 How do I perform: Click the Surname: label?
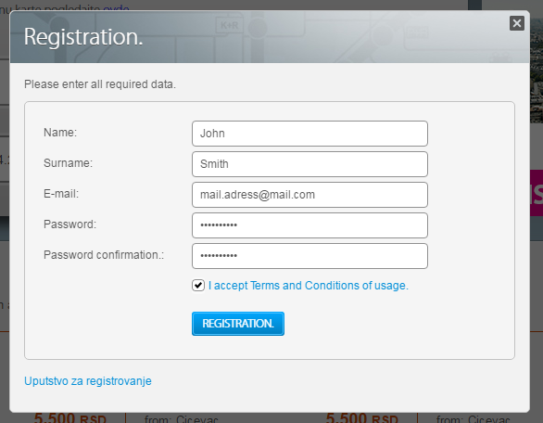[69, 163]
